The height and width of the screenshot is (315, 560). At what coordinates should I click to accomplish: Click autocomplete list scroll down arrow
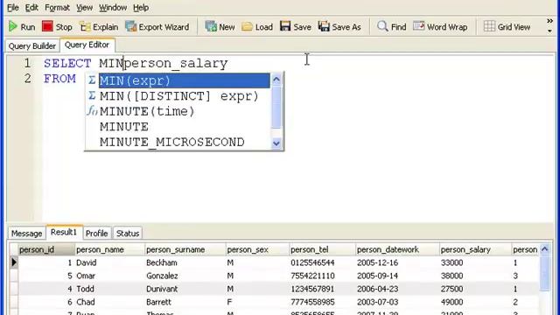[x=276, y=143]
